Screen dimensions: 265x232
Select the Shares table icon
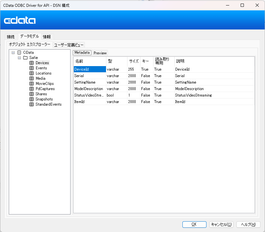point(32,94)
